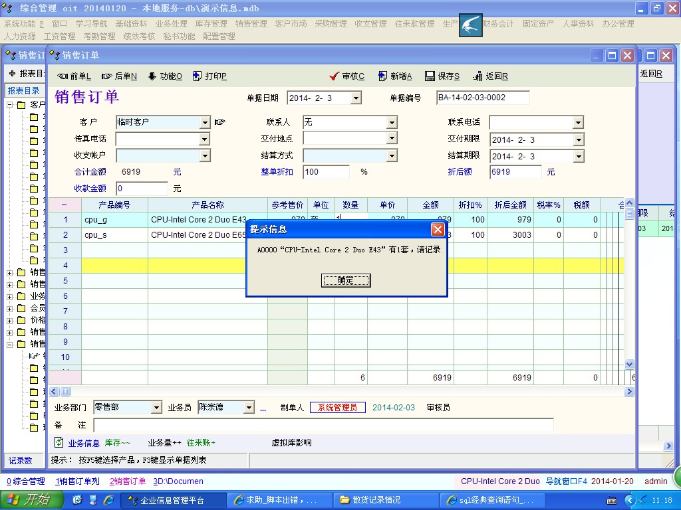Click the 审核 (approve) checkmark icon
681x510 pixels.
coord(335,76)
